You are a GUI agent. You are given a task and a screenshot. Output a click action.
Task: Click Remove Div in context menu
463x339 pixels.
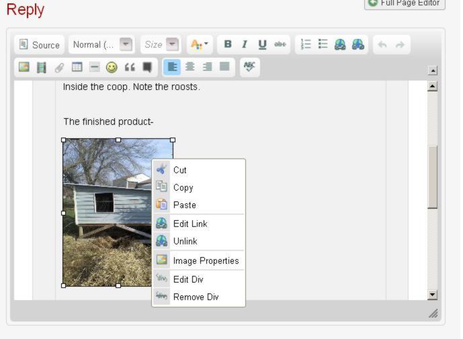point(196,297)
